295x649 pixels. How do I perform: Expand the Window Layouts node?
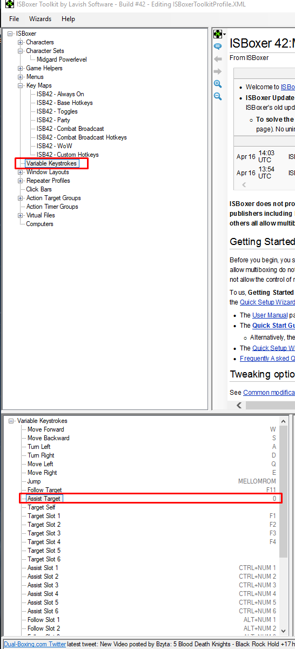[x=21, y=172]
